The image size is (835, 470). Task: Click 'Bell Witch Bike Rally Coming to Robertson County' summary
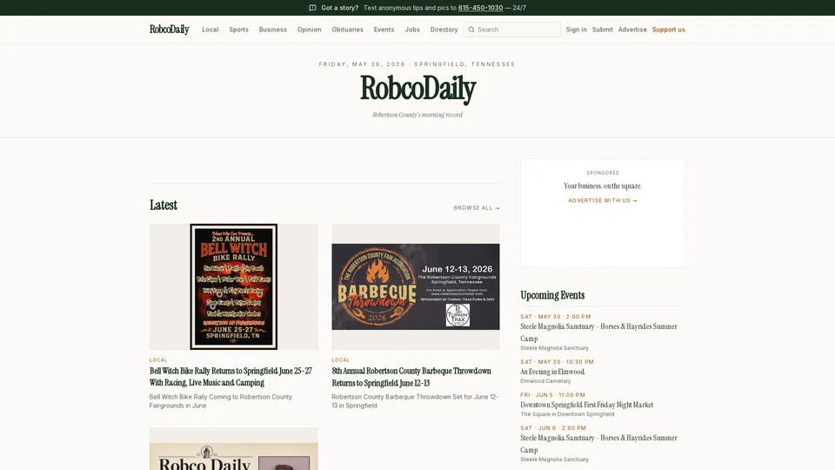220,401
